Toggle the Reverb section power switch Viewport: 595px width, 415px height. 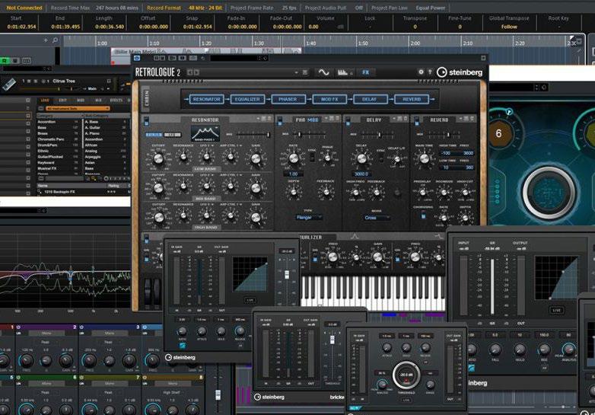tap(417, 121)
